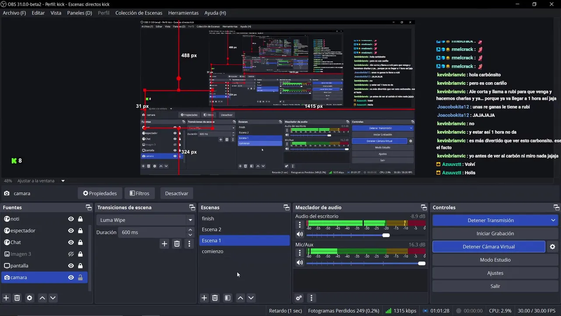Screen dimensions: 561x316
Task: Open Mic/Aux options menu
Action: point(300,253)
